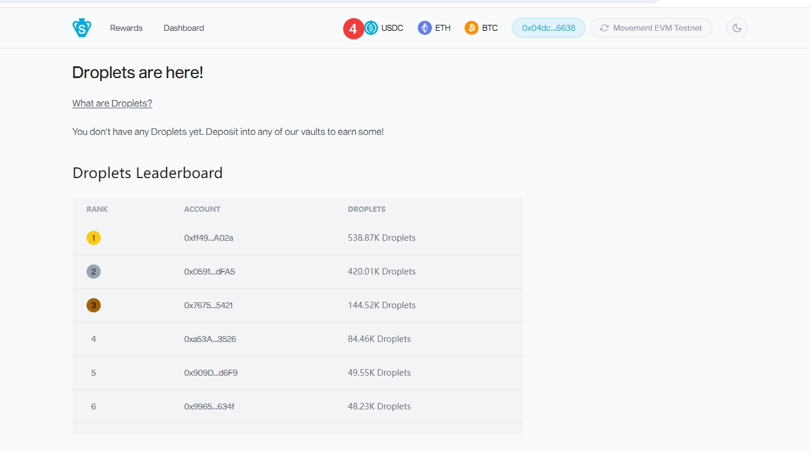Click the ACCOUNT column header
Screen dimensions: 810x452
202,209
